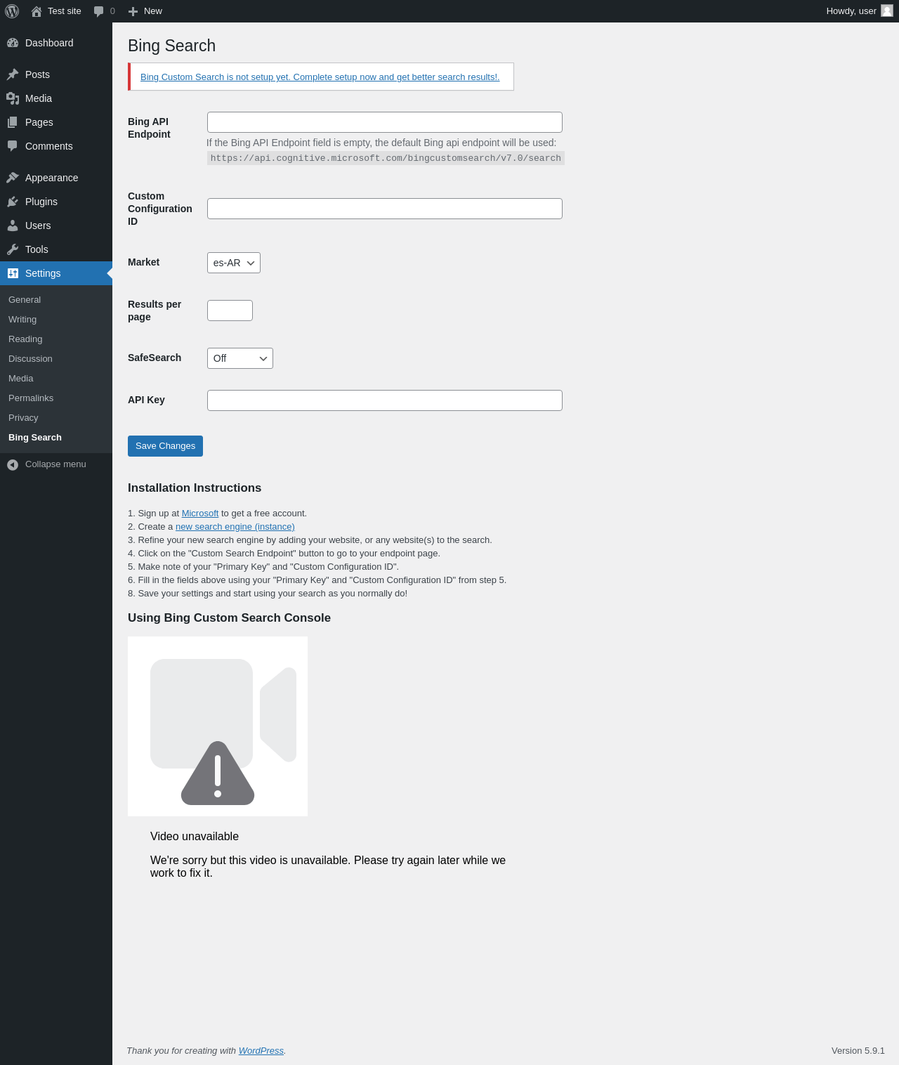Viewport: 899px width, 1065px height.
Task: Click the Version 5.9.1 text
Action: click(858, 1051)
